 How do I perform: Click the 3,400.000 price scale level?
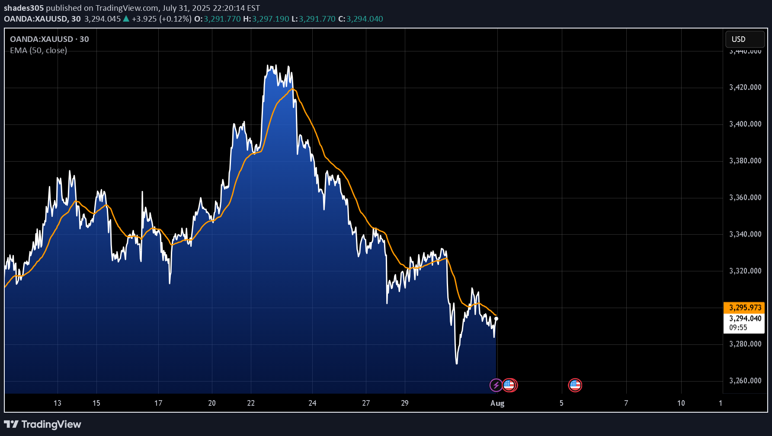coord(745,124)
